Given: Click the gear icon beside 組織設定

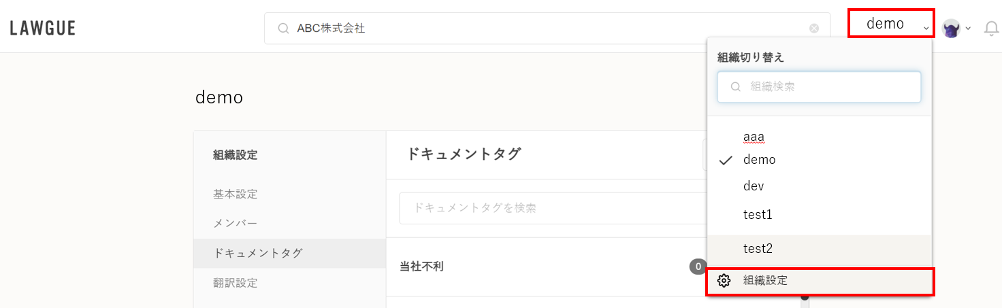Looking at the screenshot, I should (724, 280).
